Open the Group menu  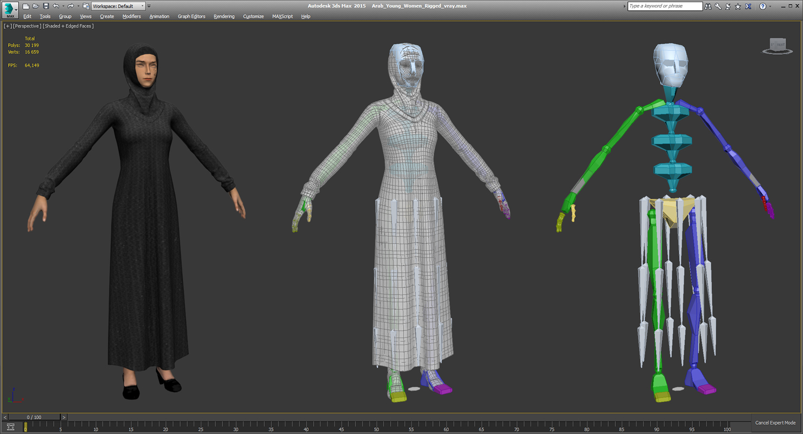click(x=65, y=16)
